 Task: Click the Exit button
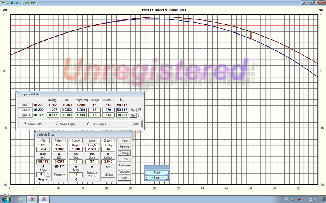click(125, 178)
